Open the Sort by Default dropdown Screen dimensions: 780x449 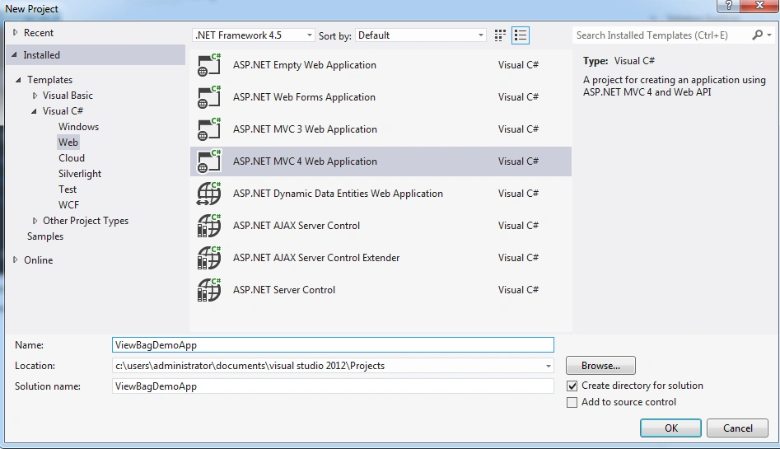[420, 35]
